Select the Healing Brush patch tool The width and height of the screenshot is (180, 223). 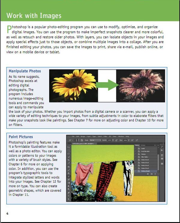(68, 167)
